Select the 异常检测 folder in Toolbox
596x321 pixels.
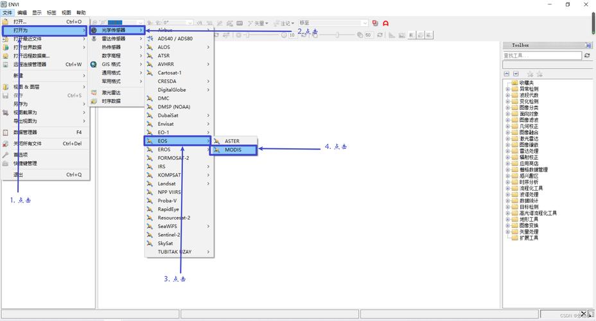pos(529,89)
